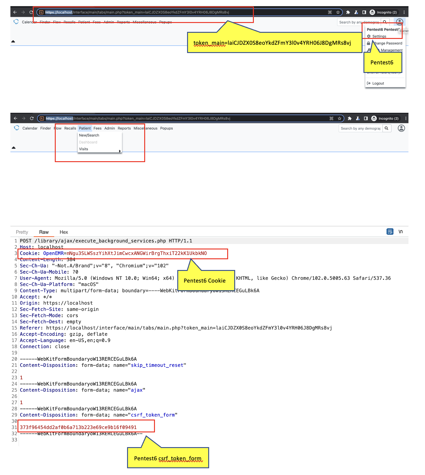The height and width of the screenshot is (475, 425).
Task: Bookmark star in Patient-dropdown browser address bar
Action: coord(340,118)
